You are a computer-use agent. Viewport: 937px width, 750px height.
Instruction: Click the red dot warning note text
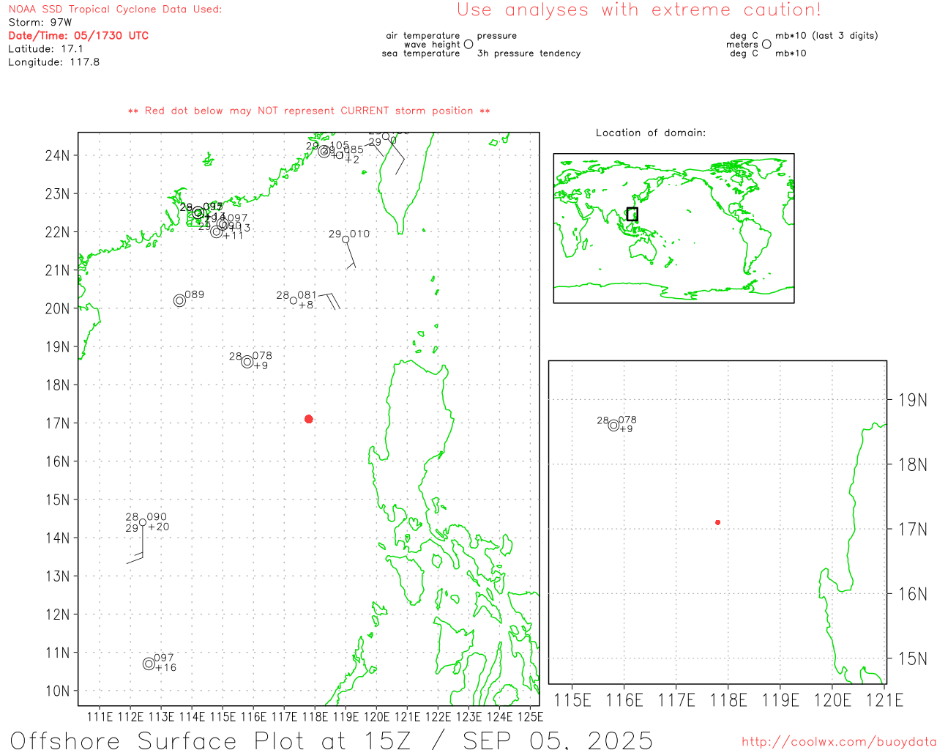(x=309, y=111)
